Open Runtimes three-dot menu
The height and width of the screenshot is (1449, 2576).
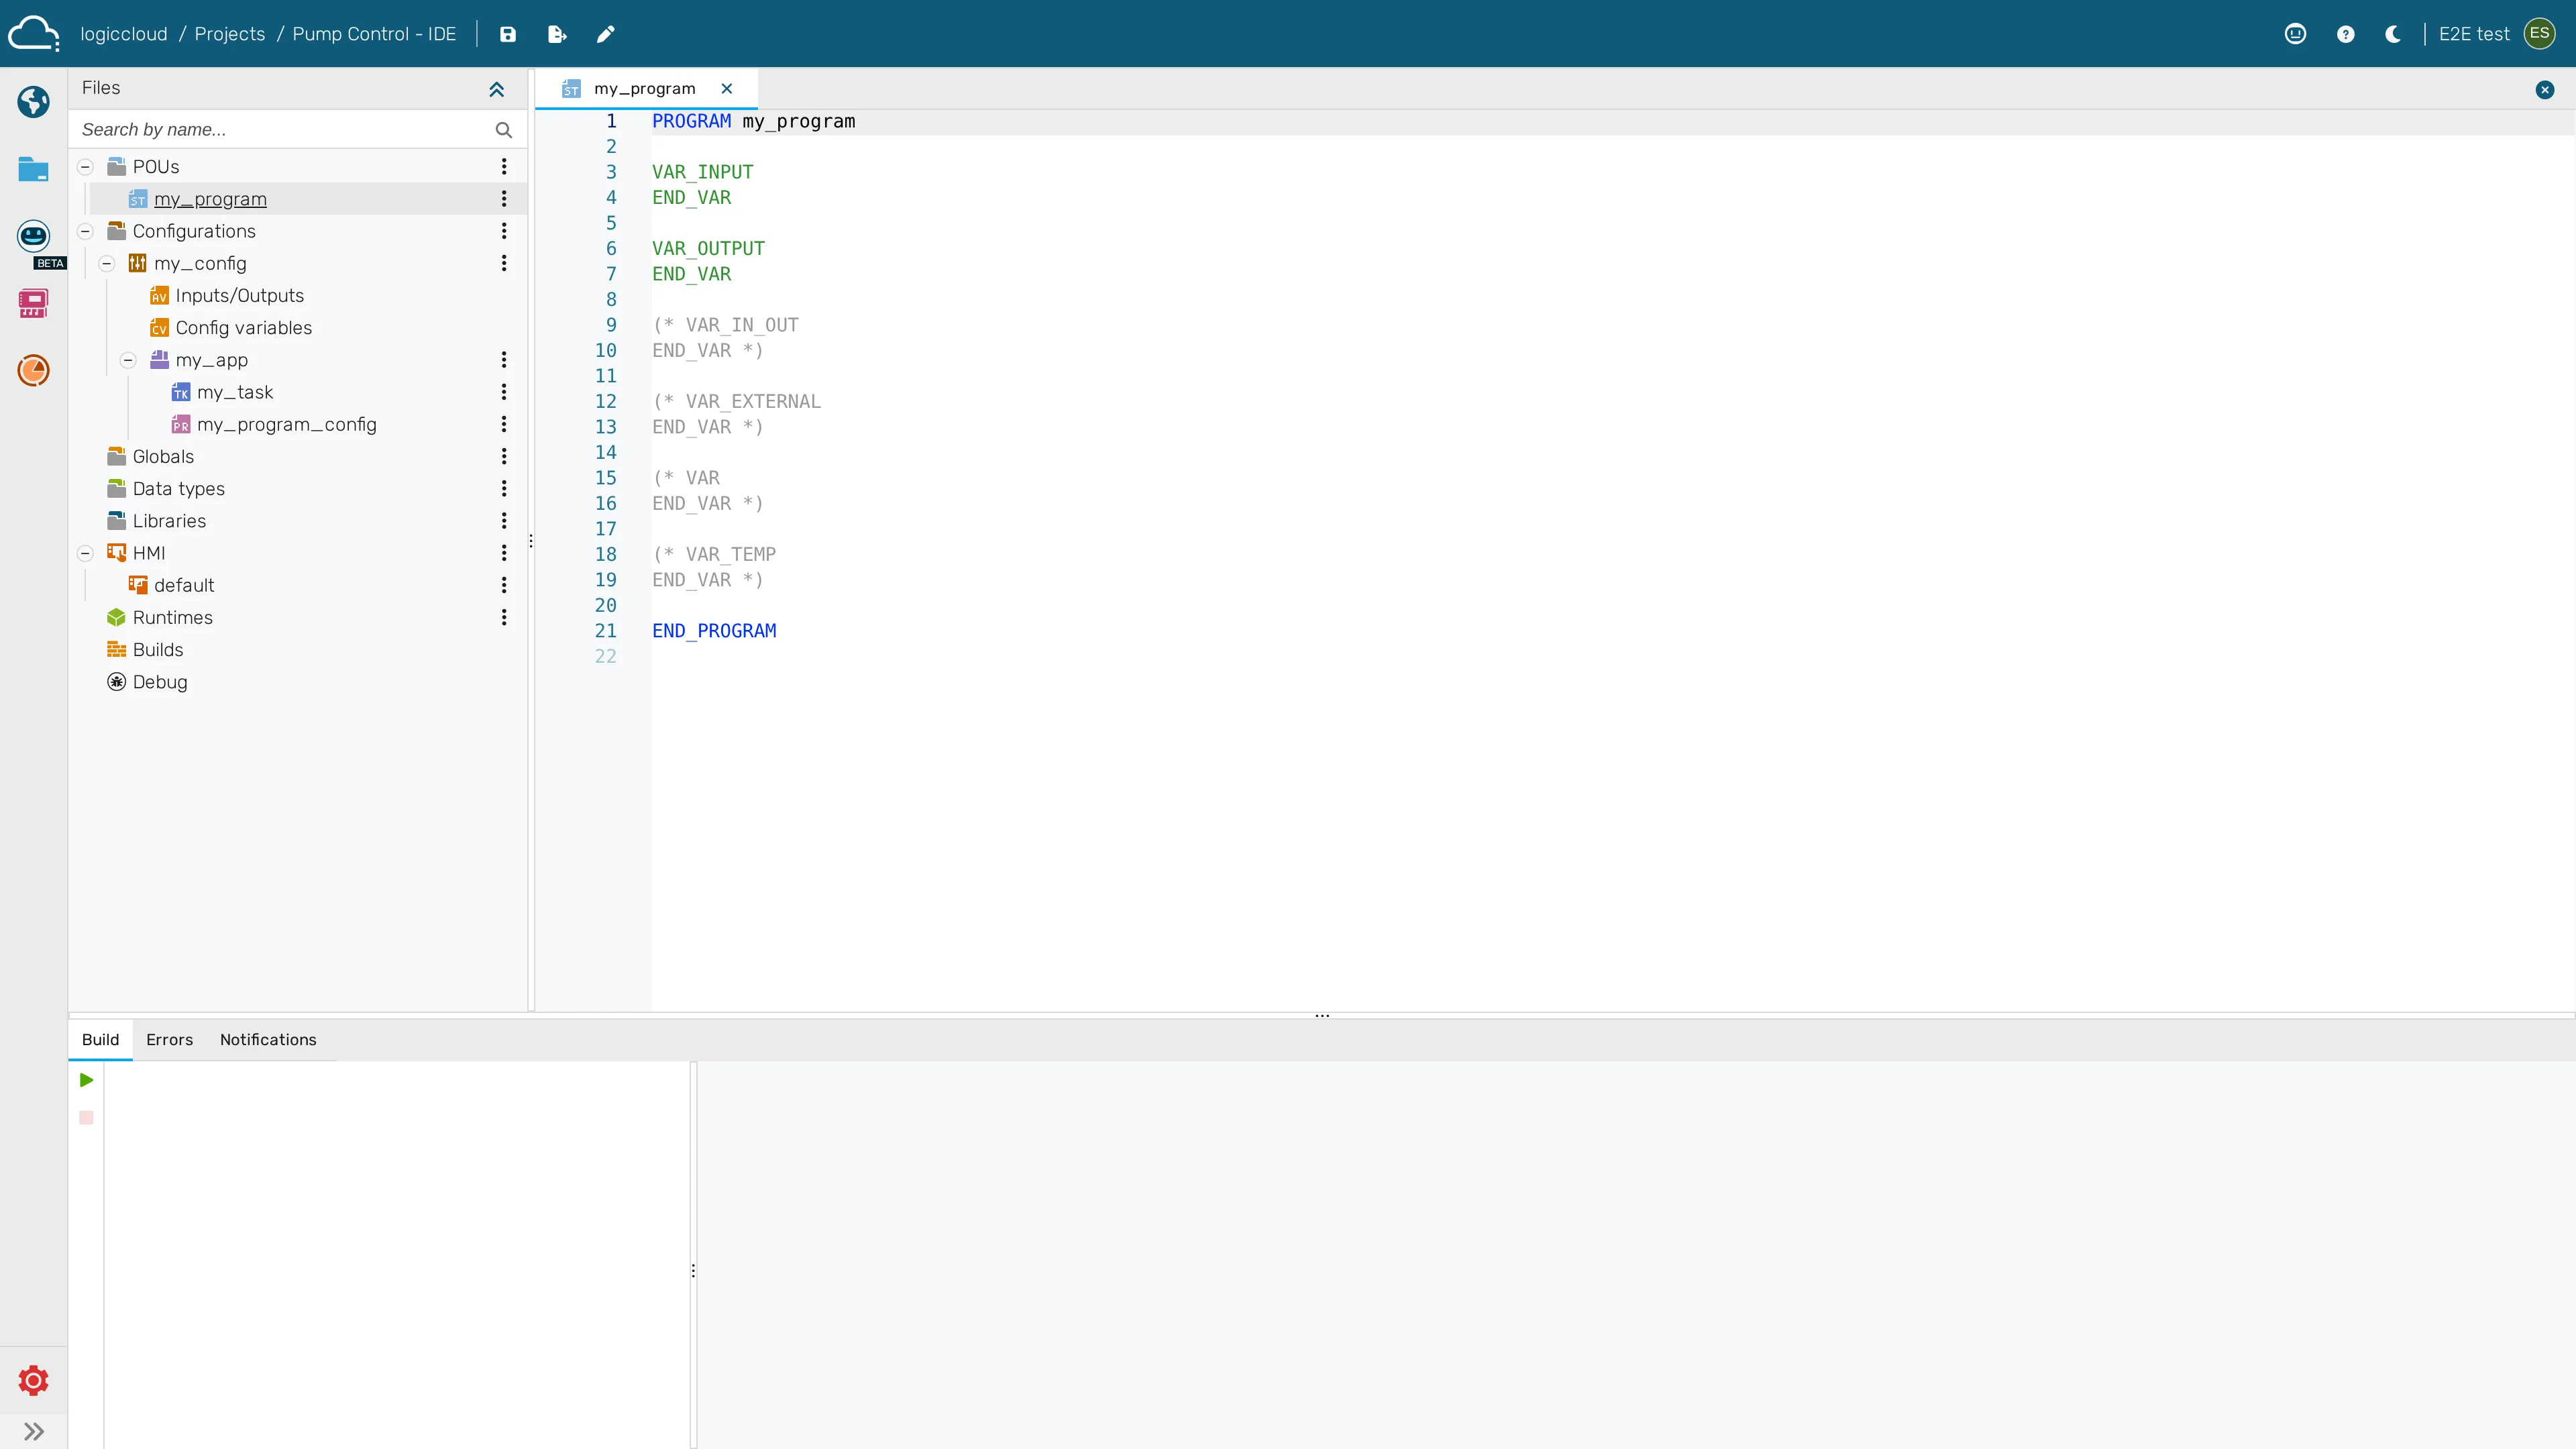(x=504, y=617)
